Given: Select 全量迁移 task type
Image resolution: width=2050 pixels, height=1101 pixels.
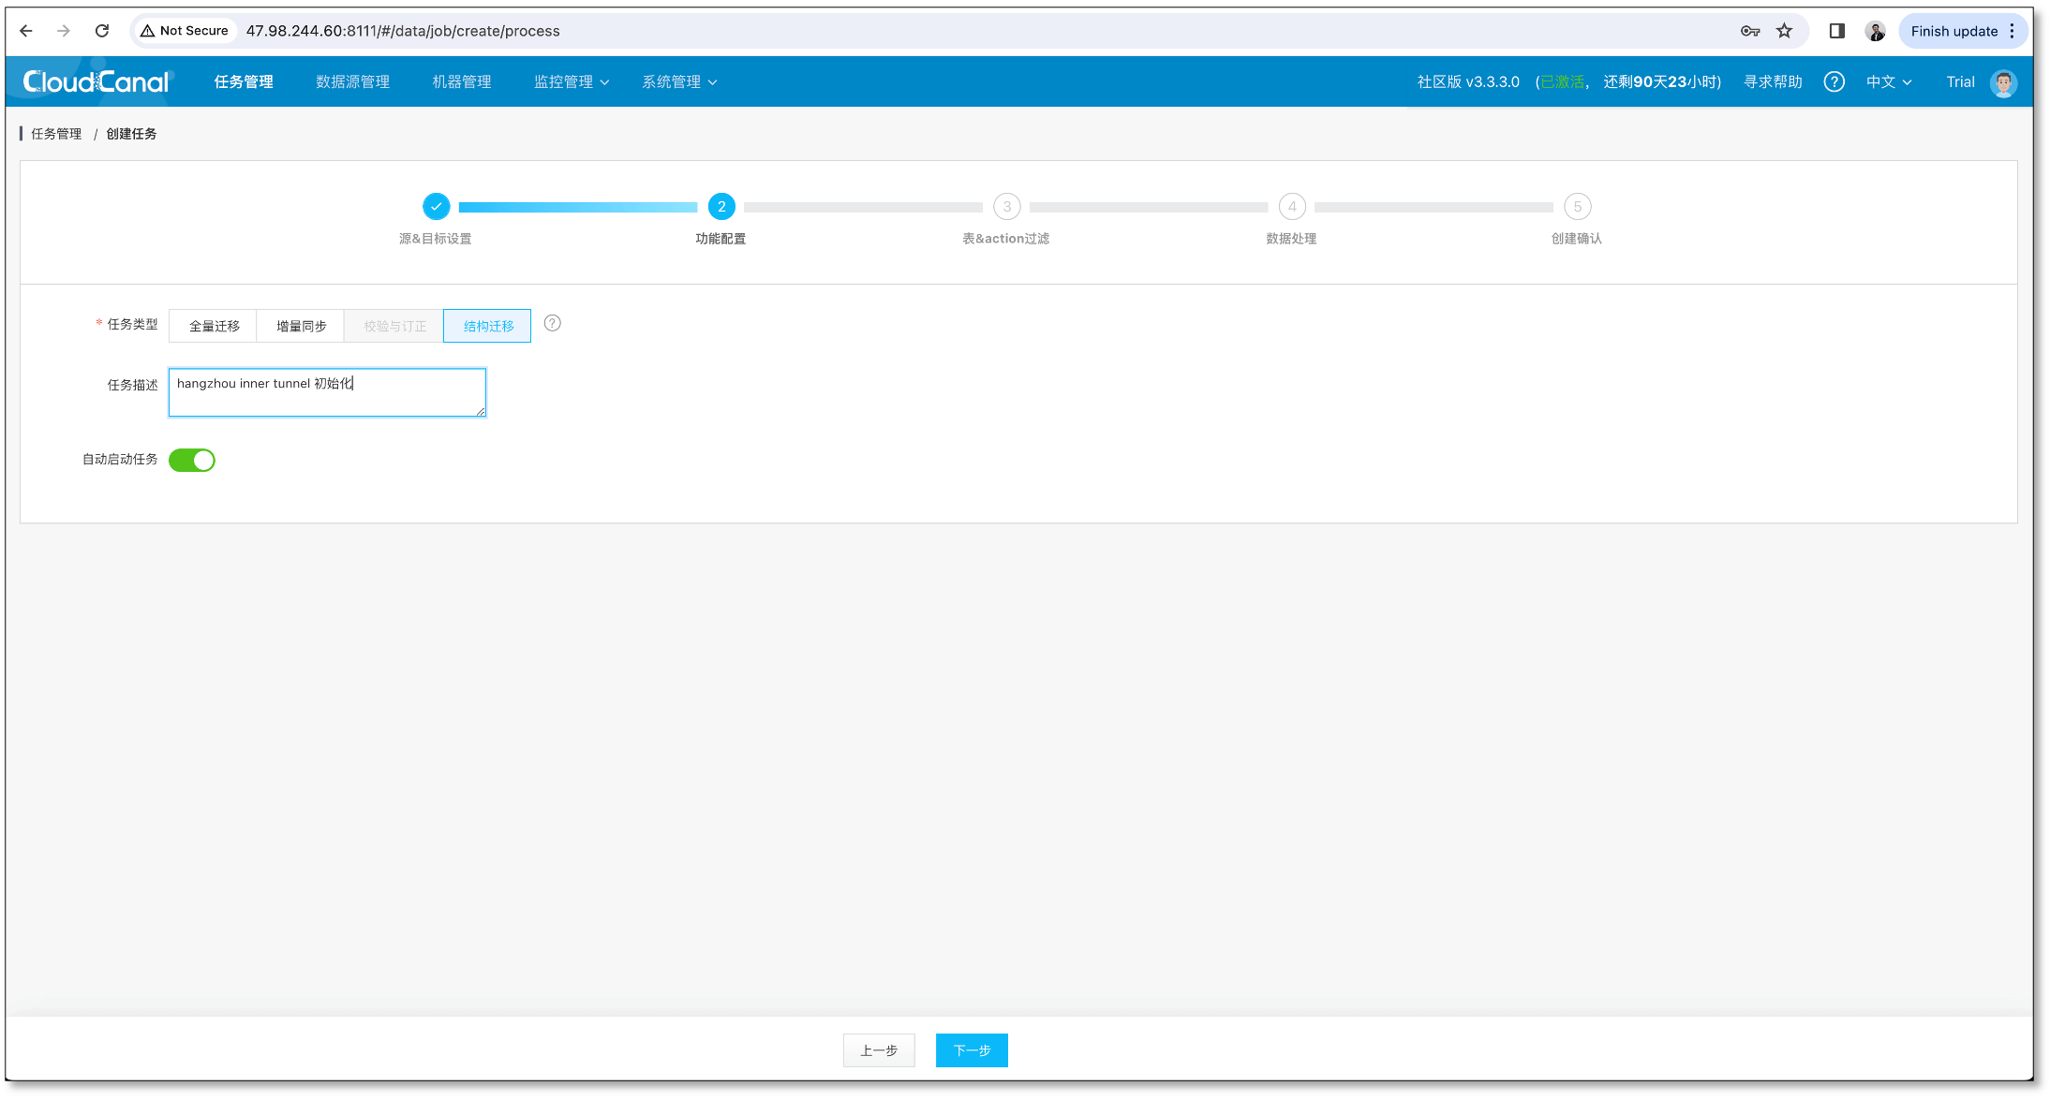Looking at the screenshot, I should [x=214, y=326].
